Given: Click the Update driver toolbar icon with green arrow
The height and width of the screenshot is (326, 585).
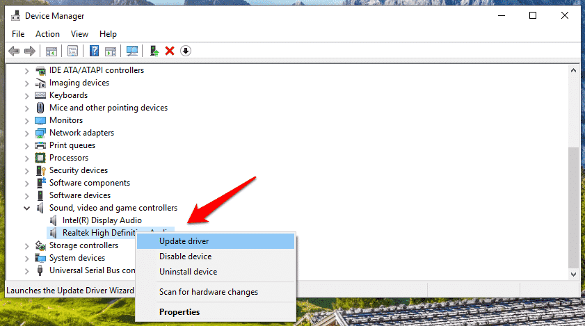Looking at the screenshot, I should pyautogui.click(x=154, y=51).
